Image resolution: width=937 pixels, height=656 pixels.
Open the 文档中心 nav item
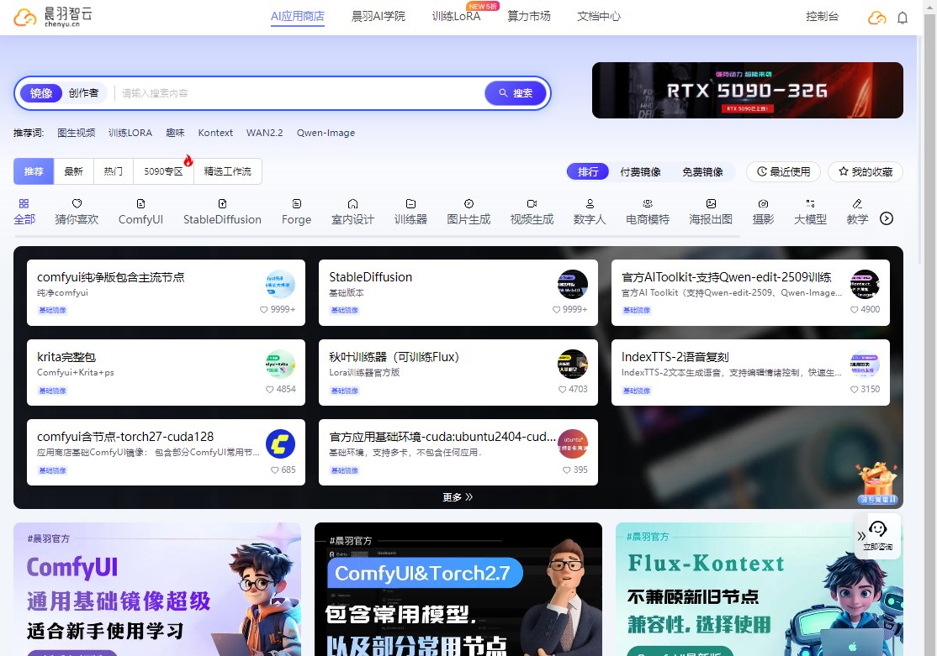click(599, 17)
